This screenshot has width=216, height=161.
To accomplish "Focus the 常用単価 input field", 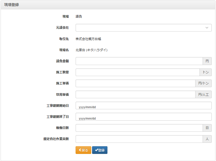I will pos(135,94).
